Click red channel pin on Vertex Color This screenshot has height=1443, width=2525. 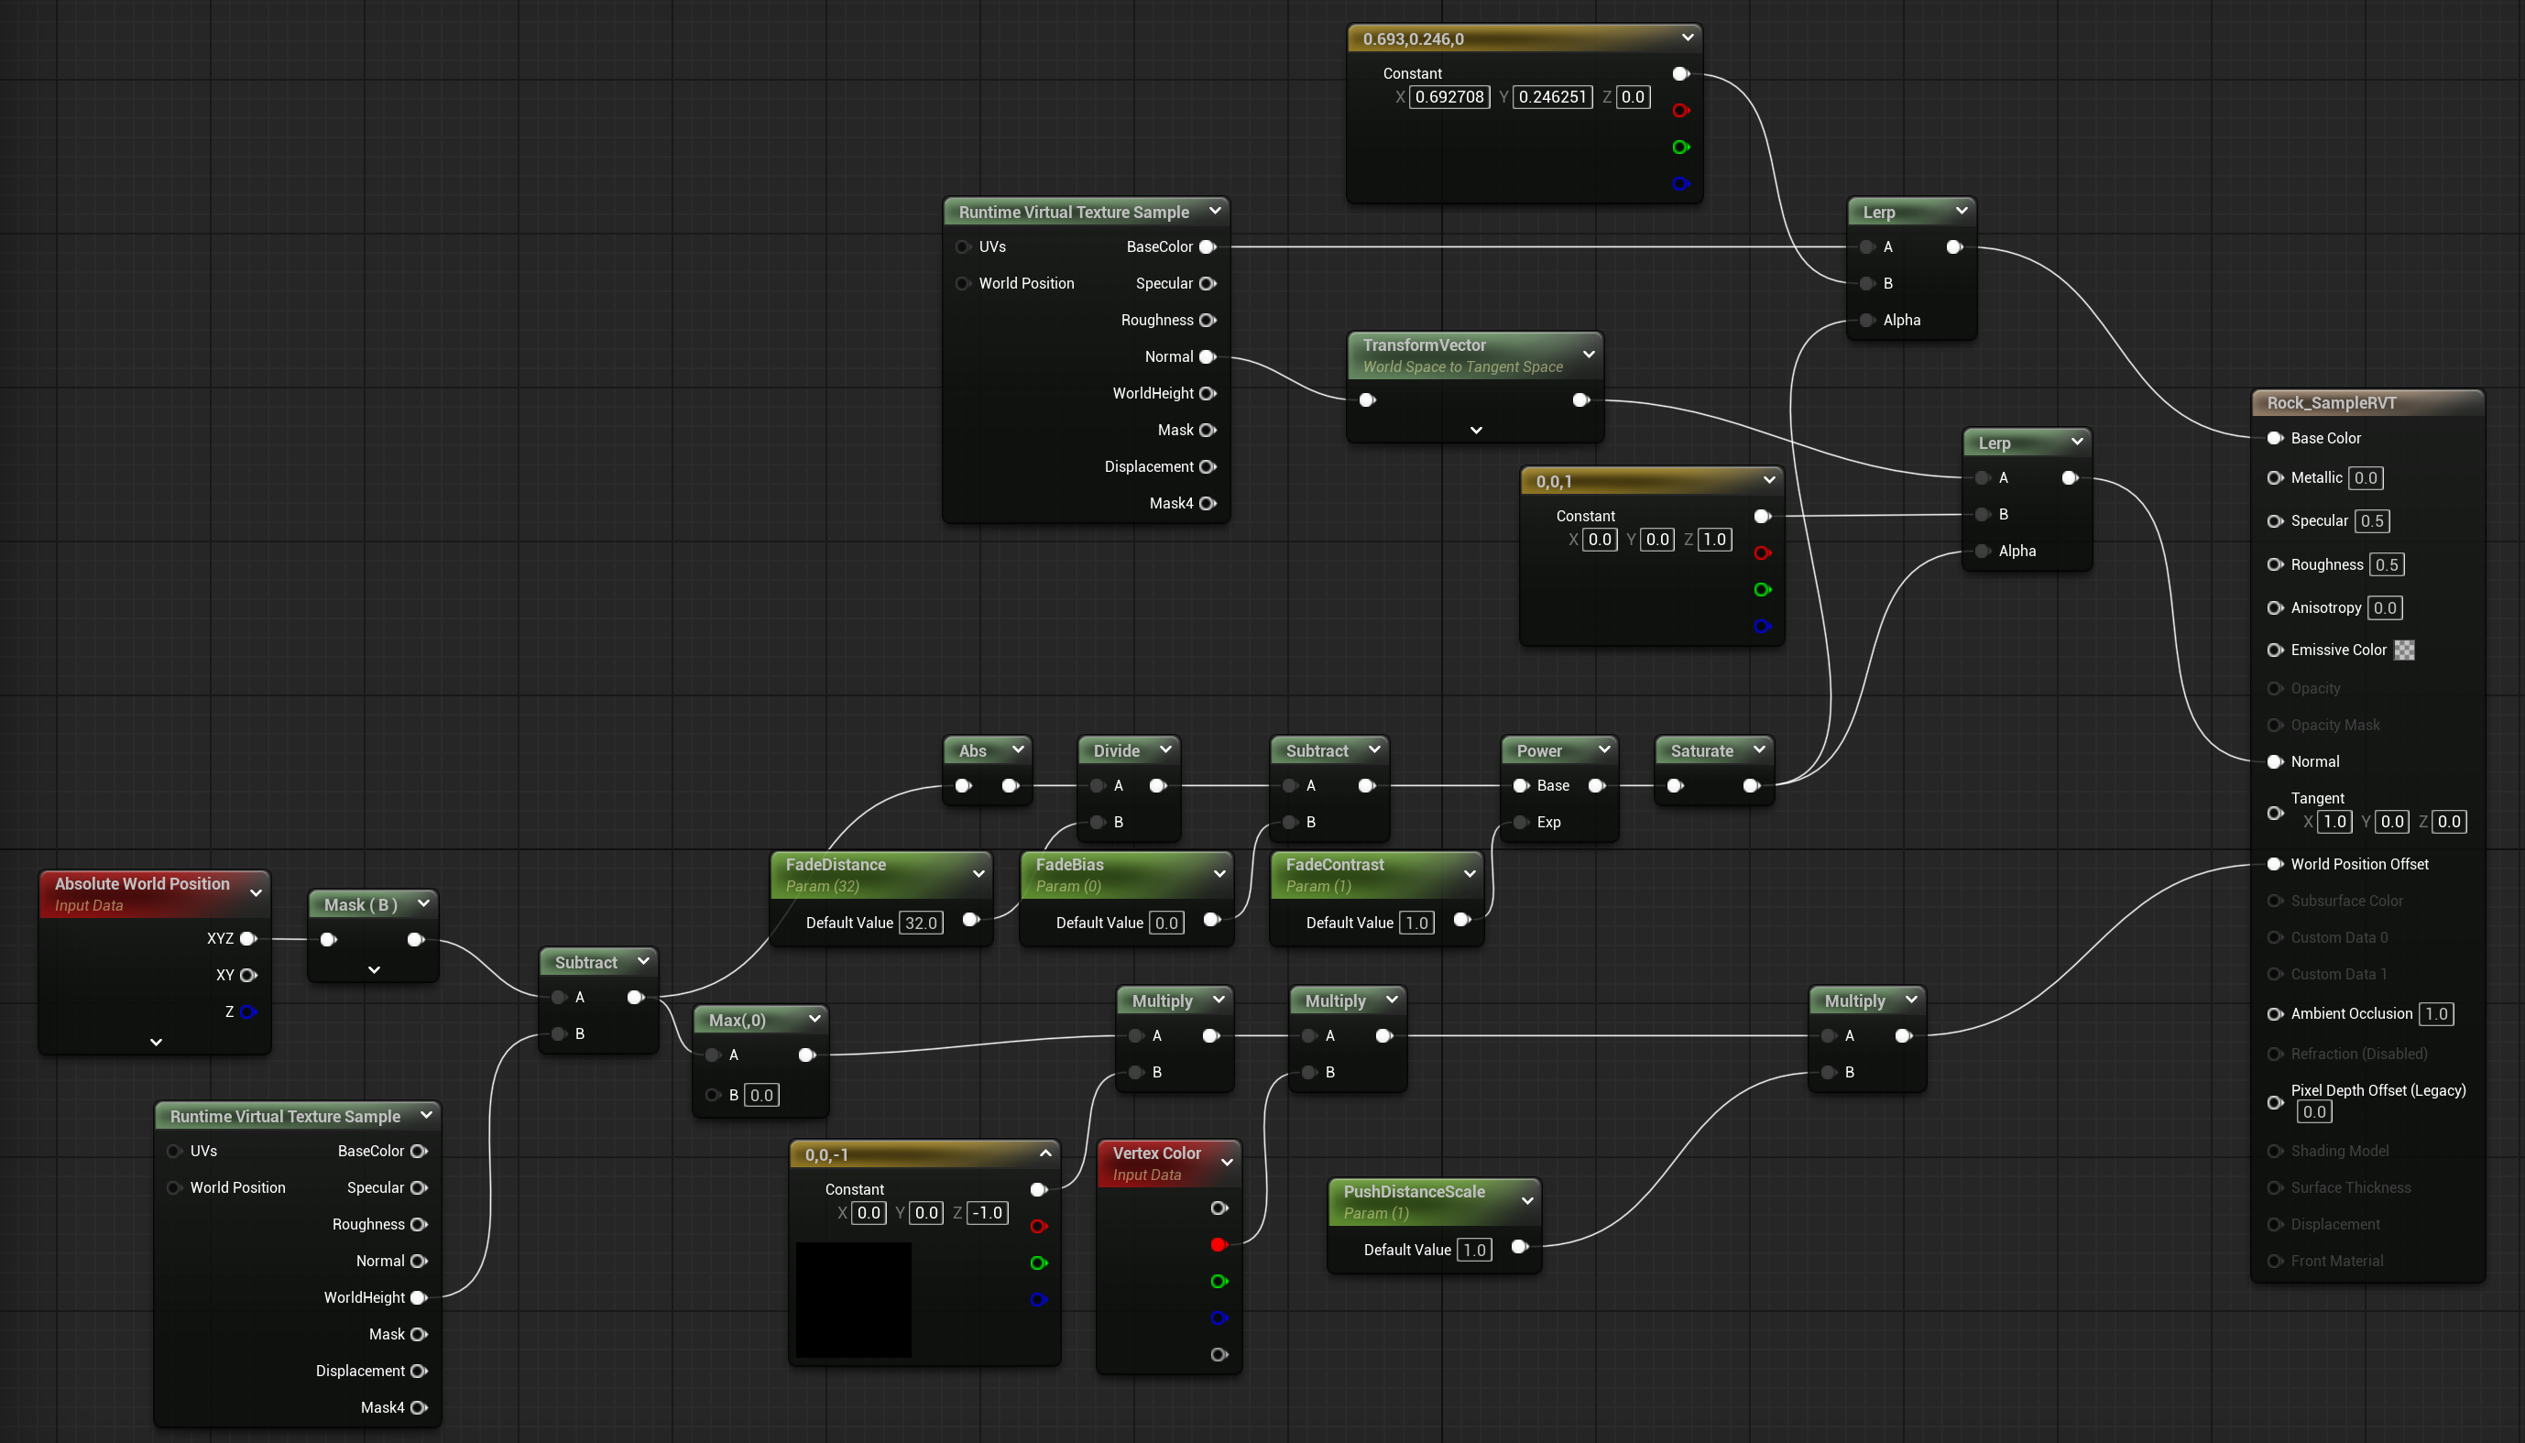(x=1218, y=1245)
